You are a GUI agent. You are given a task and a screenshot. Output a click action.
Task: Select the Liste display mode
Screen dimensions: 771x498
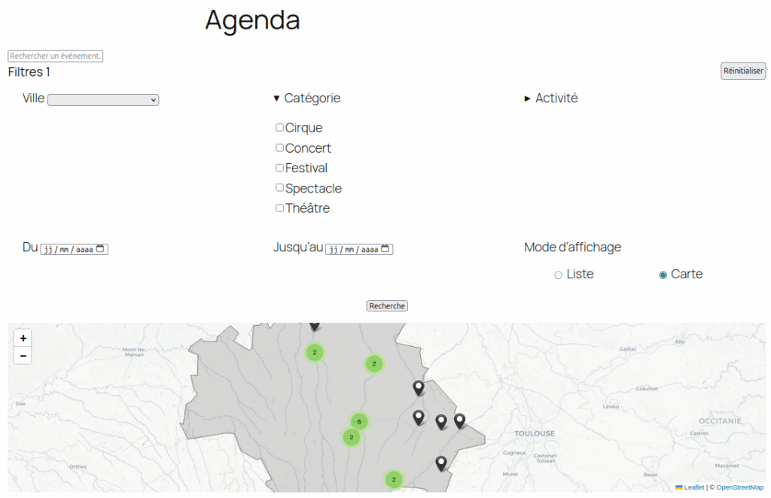coord(559,275)
